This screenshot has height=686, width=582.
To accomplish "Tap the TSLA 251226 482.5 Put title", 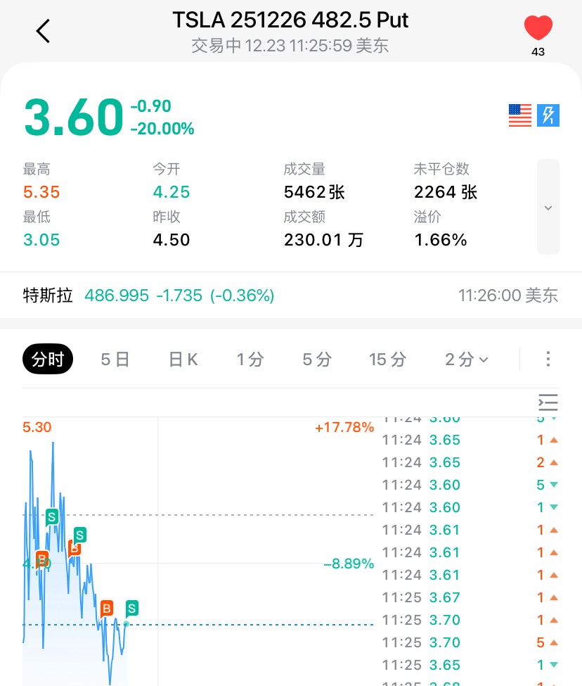I will [x=290, y=20].
